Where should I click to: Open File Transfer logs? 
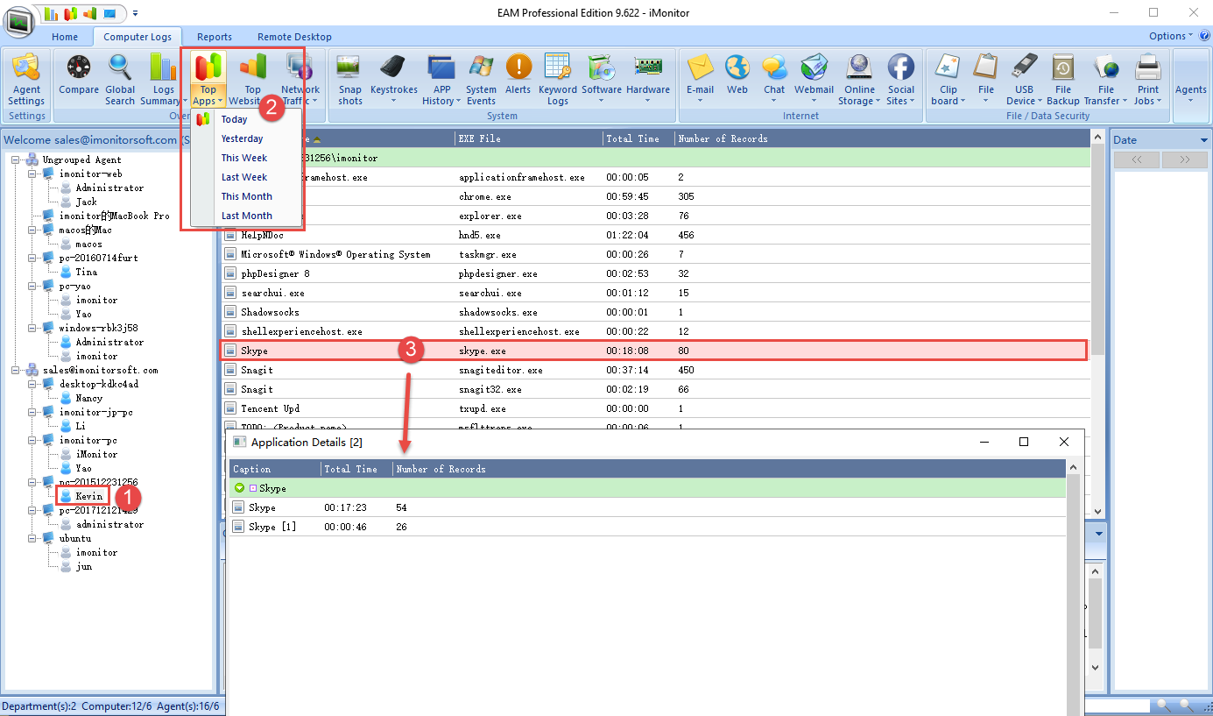tap(1106, 79)
